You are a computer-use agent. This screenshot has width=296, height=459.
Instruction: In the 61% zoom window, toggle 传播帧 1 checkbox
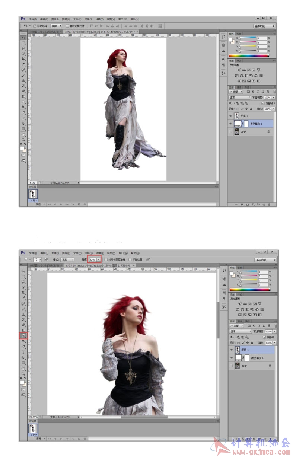pos(263,103)
